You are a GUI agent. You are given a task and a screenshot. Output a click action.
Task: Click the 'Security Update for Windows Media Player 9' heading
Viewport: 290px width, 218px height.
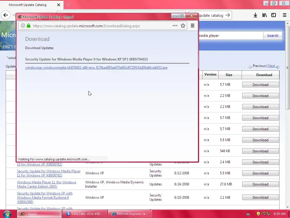click(86, 59)
